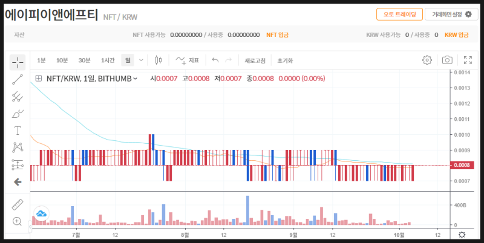Open chart settings gear icon
Image resolution: width=484 pixels, height=243 pixels.
point(427,60)
